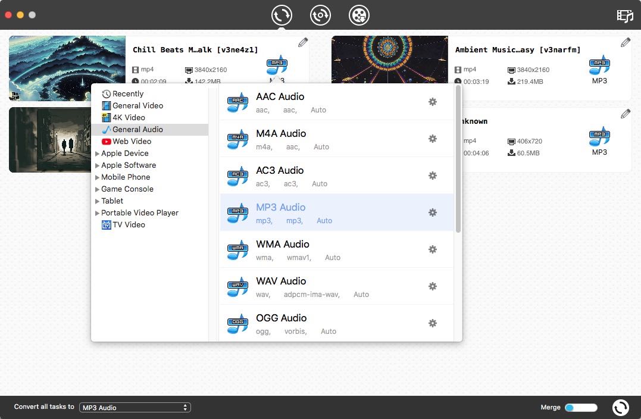This screenshot has height=419, width=641.
Task: Start conversion with the bottom-right convert button
Action: 621,407
